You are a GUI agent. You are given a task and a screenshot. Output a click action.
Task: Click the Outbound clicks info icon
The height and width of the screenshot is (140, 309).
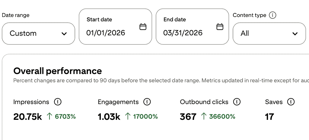coord(237,102)
